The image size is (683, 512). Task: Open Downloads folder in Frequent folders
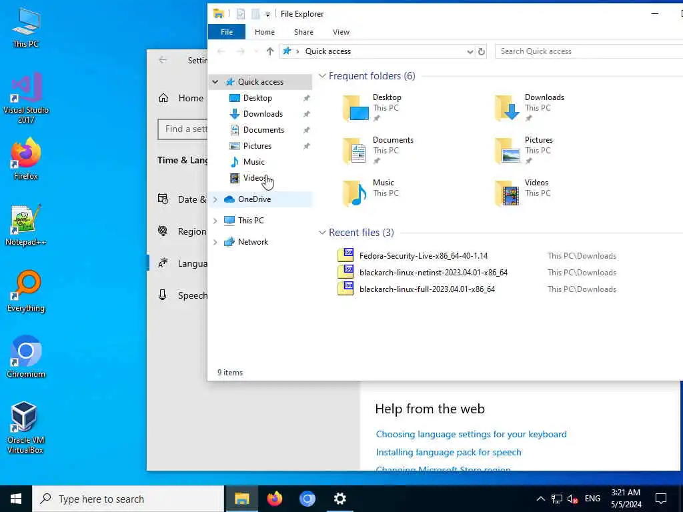pyautogui.click(x=530, y=107)
